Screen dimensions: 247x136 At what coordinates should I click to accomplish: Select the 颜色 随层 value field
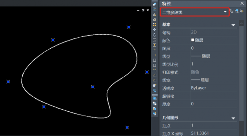point(214,40)
